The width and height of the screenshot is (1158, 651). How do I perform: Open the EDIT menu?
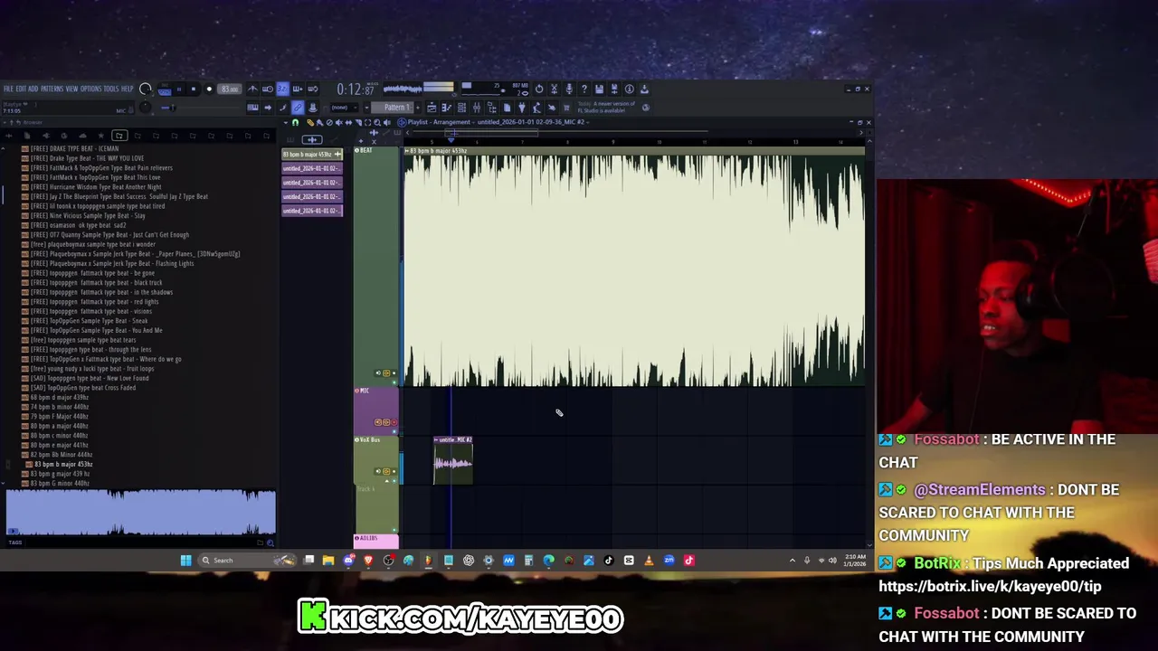[x=21, y=89]
